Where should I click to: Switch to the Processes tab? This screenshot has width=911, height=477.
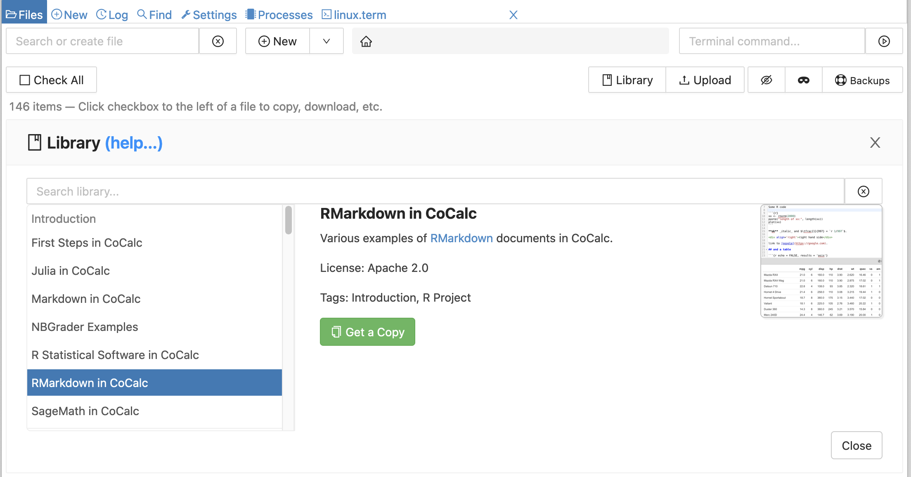pyautogui.click(x=279, y=15)
